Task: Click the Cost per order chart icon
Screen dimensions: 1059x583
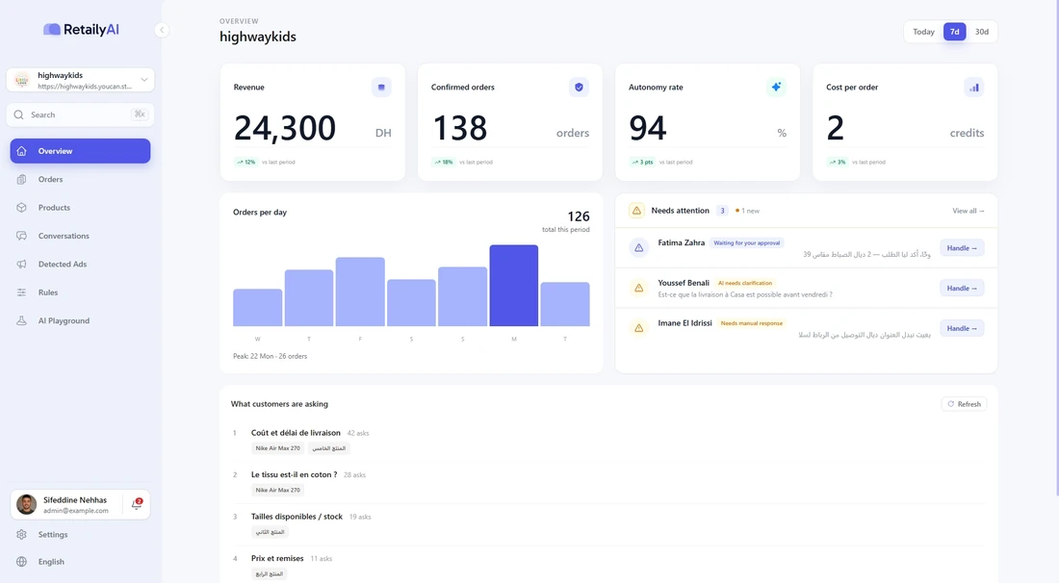Action: (974, 87)
